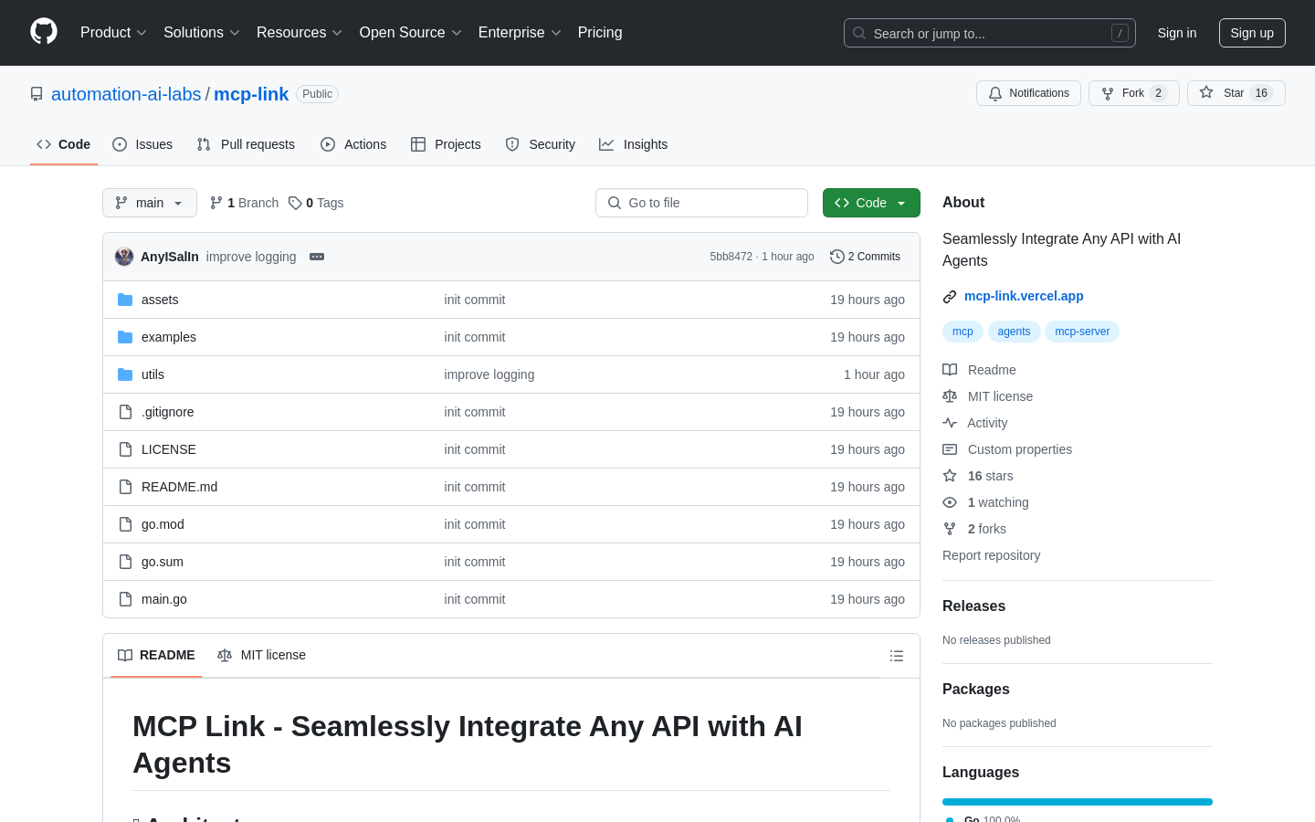
Task: Open the Security tab
Action: click(x=541, y=144)
